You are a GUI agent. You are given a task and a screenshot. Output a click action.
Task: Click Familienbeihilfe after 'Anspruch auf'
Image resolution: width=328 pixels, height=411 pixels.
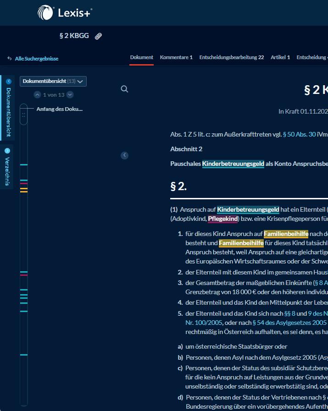point(286,234)
